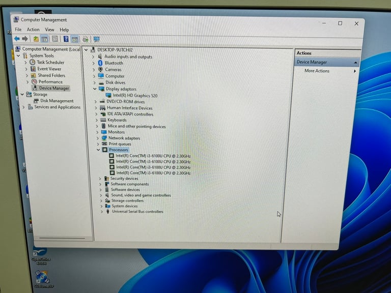
Task: Select the last i3-6100U processor entry
Action: [154, 173]
